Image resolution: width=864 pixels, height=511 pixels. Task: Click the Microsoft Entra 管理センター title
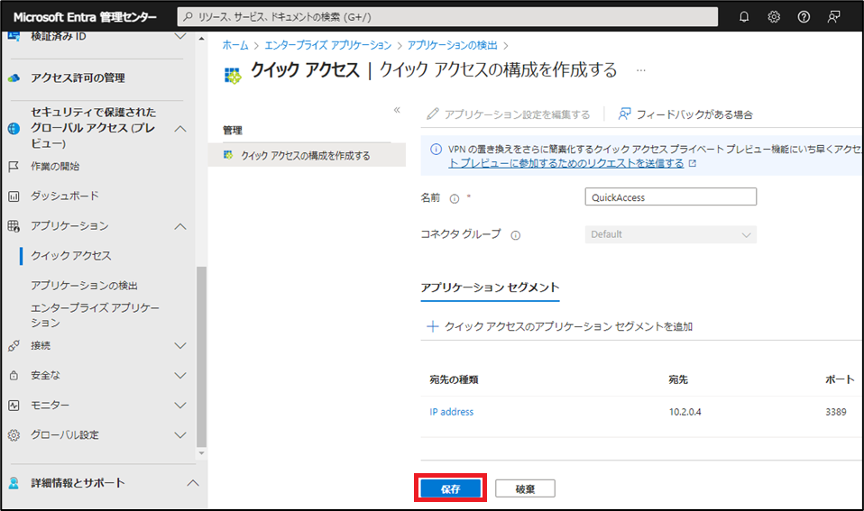(x=86, y=17)
